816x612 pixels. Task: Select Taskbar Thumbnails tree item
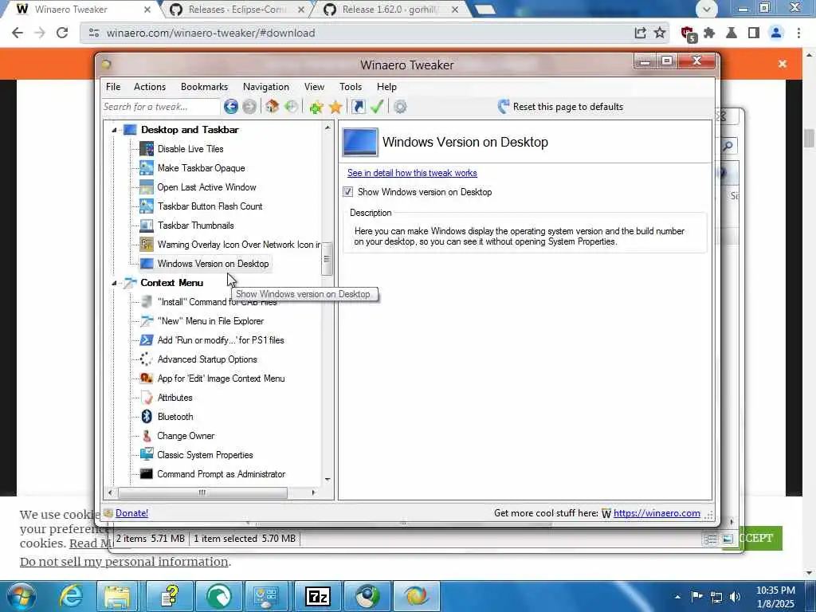point(196,226)
